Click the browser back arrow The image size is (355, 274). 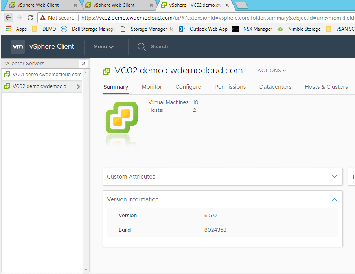8,18
